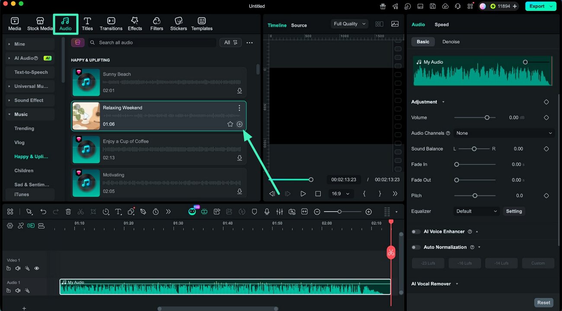This screenshot has height=311, width=562.
Task: Add Relaxing Weekend to timeline with plus
Action: click(x=239, y=124)
